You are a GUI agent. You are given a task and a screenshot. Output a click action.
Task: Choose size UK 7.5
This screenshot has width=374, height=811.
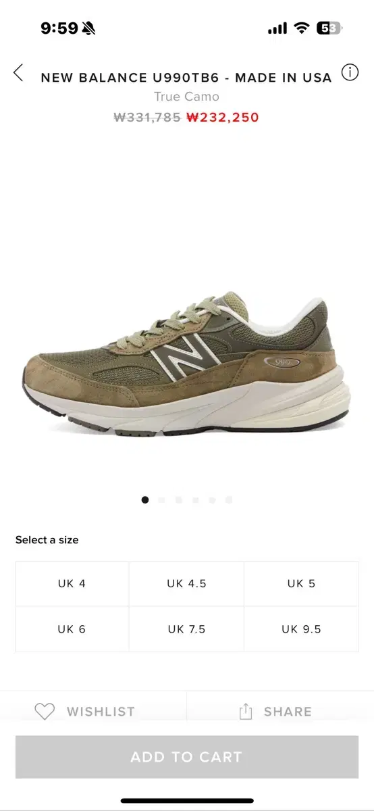186,629
